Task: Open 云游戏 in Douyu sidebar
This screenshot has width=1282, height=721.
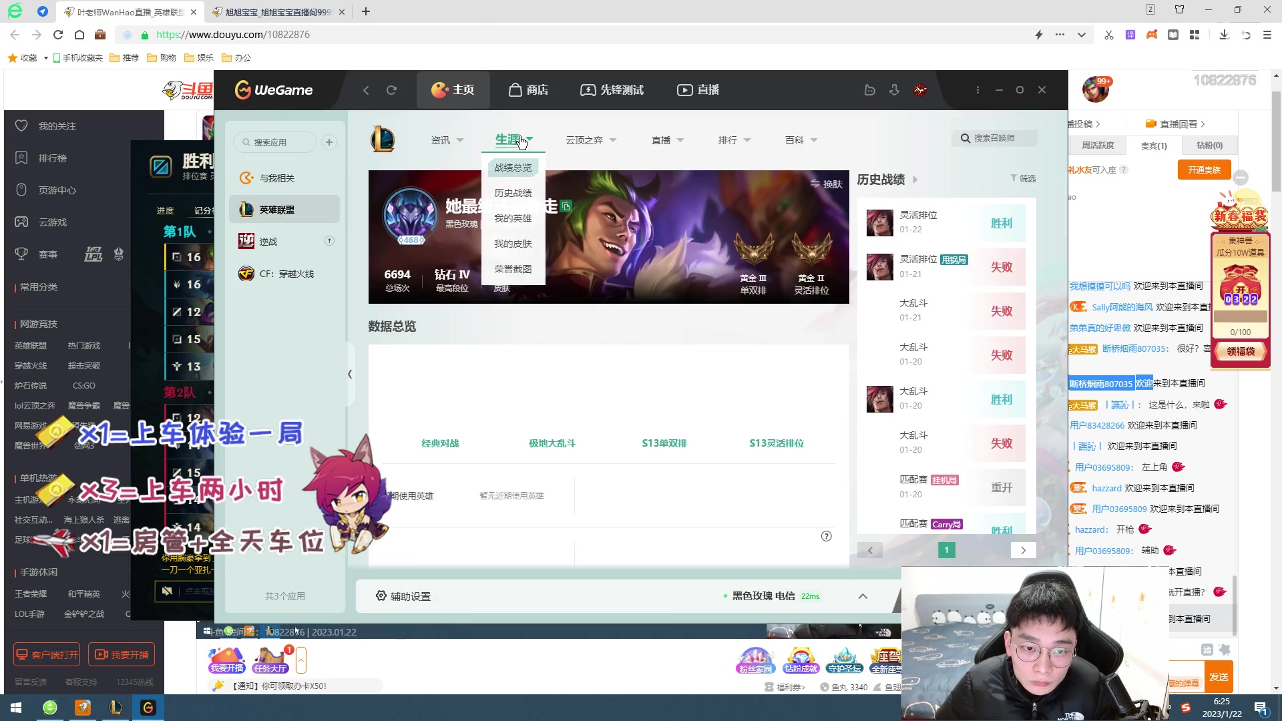Action: point(41,222)
